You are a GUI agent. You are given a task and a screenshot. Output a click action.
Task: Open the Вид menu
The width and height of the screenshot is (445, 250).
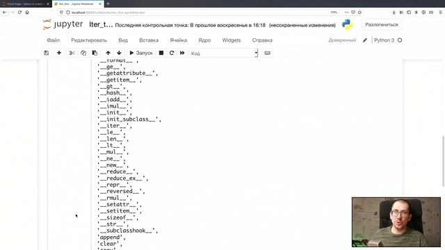tap(123, 40)
